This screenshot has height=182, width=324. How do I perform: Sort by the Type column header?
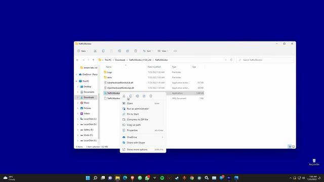coord(174,67)
